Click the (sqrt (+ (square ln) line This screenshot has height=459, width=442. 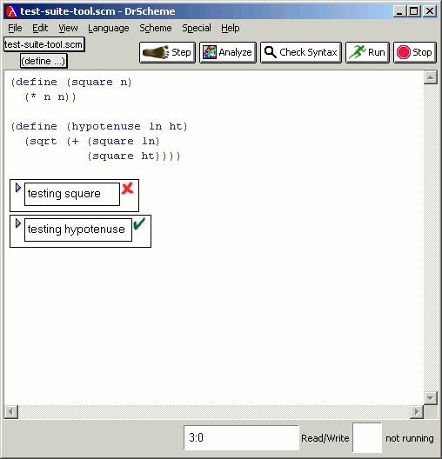[x=92, y=142]
